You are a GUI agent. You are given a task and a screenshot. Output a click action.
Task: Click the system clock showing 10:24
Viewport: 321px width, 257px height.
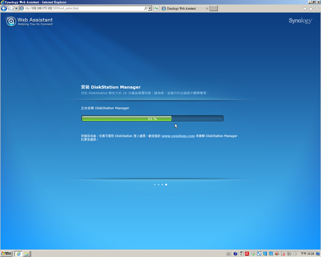[x=307, y=254]
